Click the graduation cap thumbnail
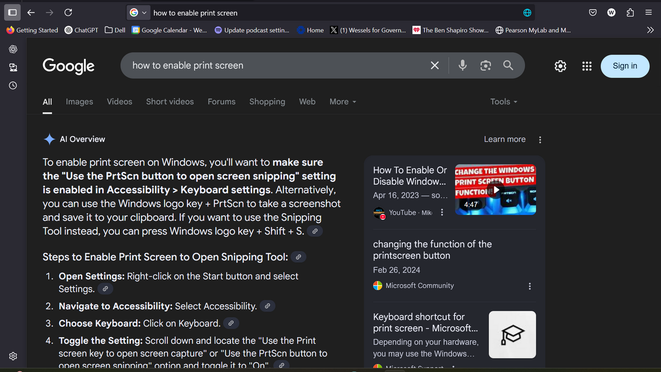 point(512,335)
